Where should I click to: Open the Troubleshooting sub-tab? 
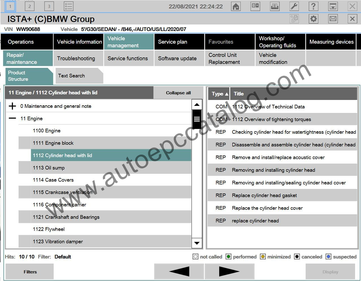78,58
